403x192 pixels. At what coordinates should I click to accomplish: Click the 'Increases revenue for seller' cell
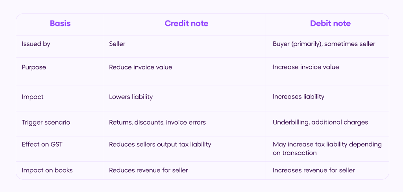314,170
